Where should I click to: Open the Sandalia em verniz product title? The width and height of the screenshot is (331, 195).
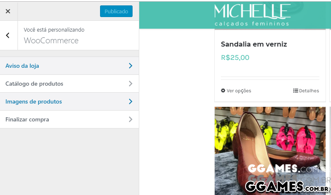(x=254, y=44)
